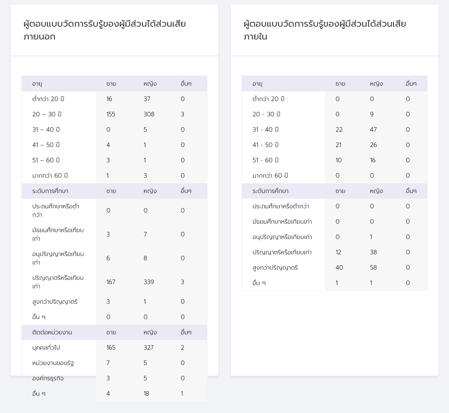Click สูงกว่าปริญญาตรี in the internal table
The width and height of the screenshot is (449, 413).
pyautogui.click(x=275, y=268)
